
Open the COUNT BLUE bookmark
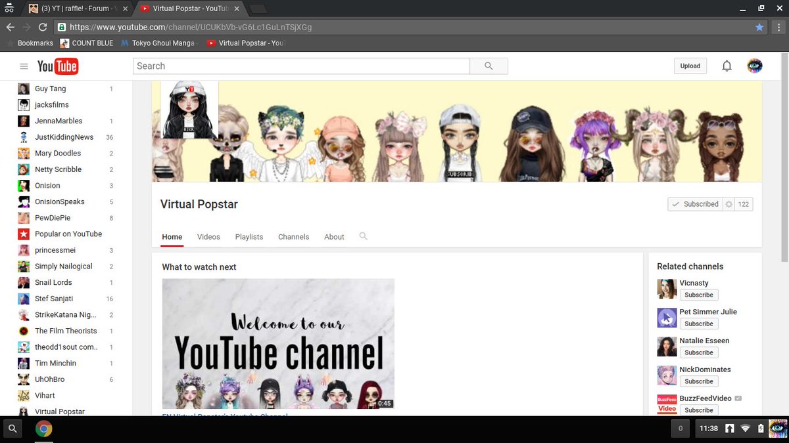pos(87,43)
